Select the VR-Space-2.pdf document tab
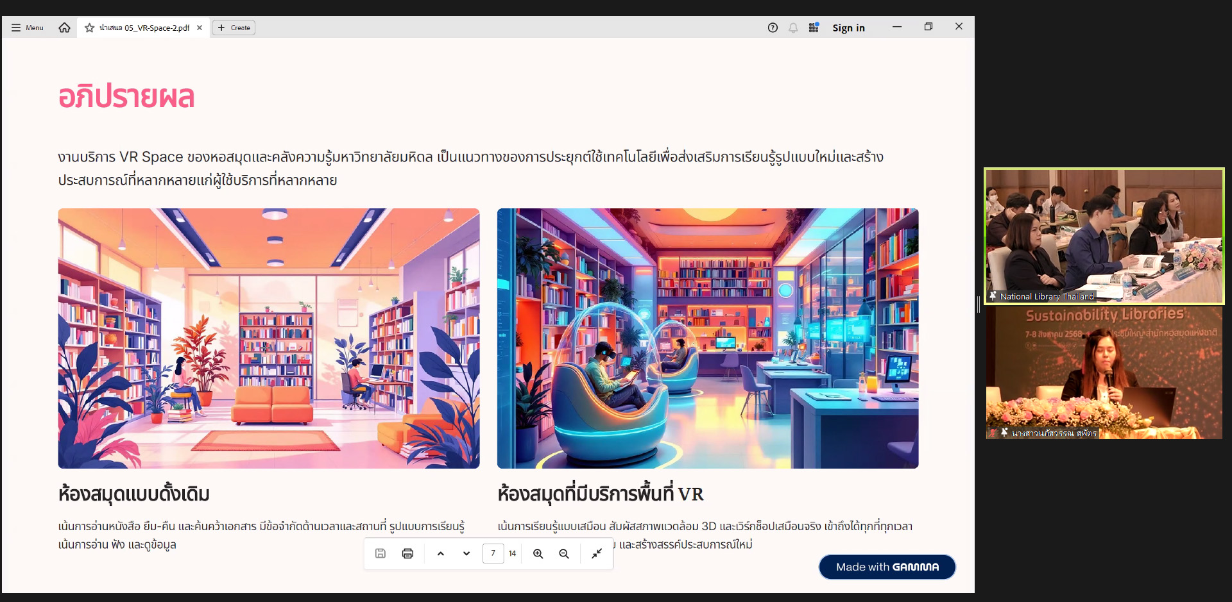The width and height of the screenshot is (1232, 602). click(x=144, y=28)
